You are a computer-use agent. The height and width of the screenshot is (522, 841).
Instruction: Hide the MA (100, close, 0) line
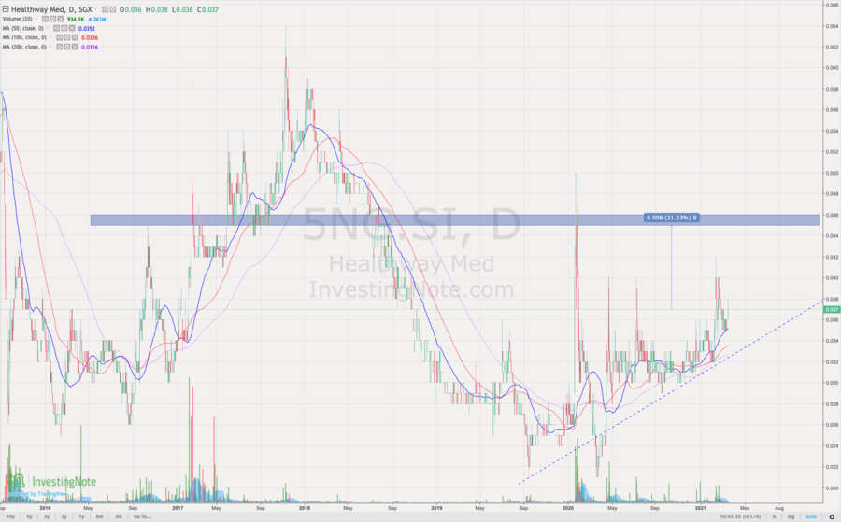click(x=59, y=37)
